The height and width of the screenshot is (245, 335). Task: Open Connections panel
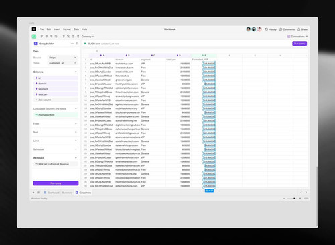click(x=297, y=37)
